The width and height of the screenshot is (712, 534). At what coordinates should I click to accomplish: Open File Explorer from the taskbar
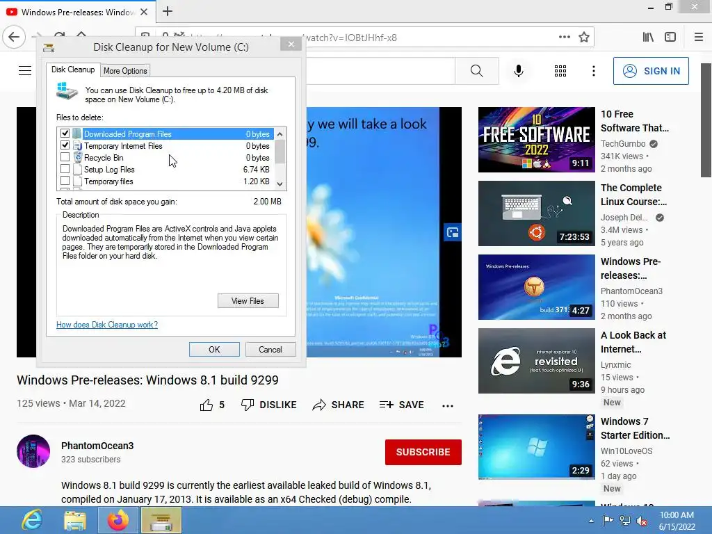tap(75, 520)
